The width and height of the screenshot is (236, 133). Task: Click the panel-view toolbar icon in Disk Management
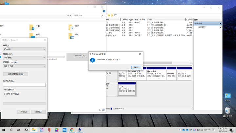[116, 15]
